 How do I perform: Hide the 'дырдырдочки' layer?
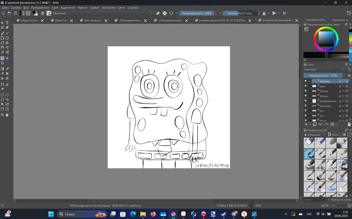tap(305, 101)
